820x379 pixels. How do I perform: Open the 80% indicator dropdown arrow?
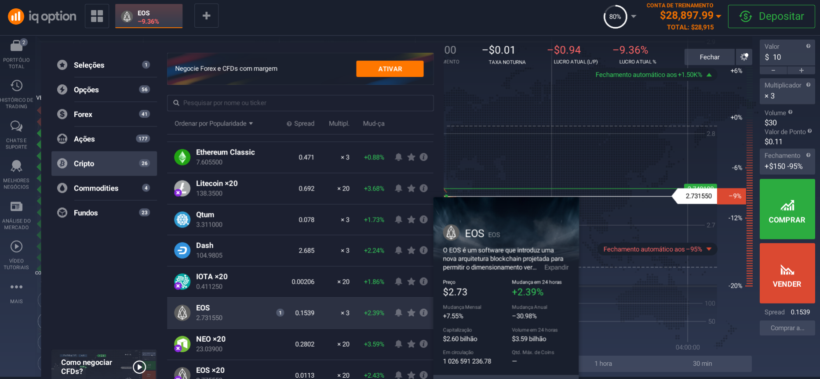coord(634,16)
